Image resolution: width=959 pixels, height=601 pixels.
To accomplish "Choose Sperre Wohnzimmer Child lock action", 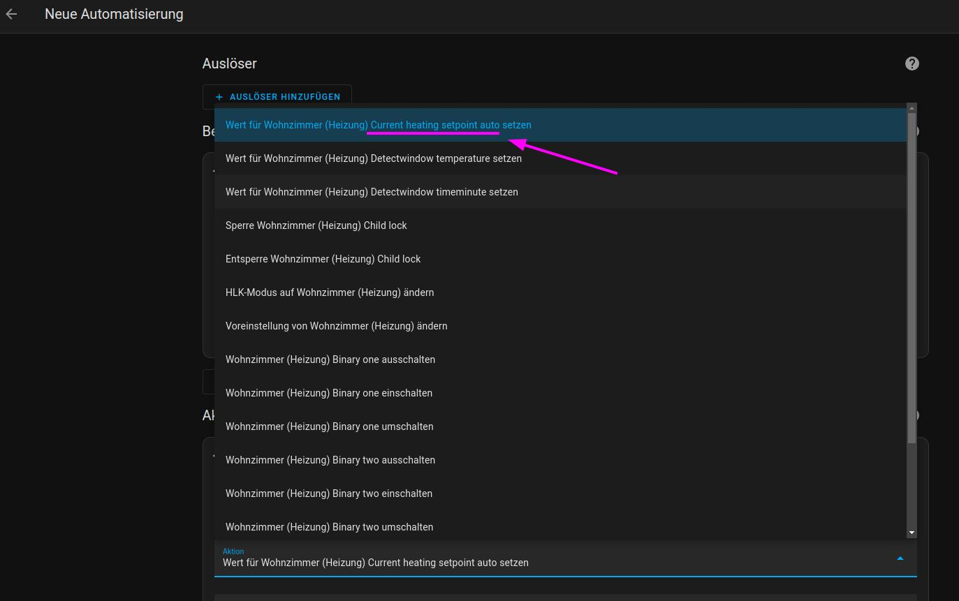I will click(316, 225).
